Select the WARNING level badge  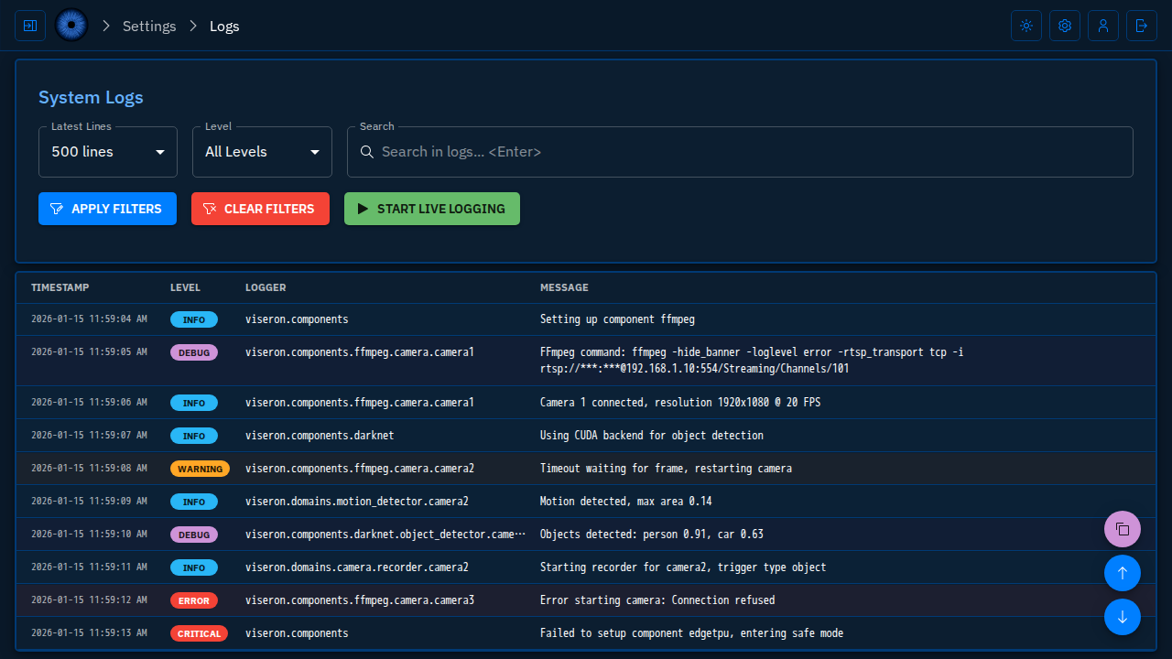coord(200,469)
